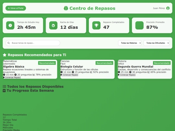The width and height of the screenshot is (175, 131).
Task: Click the Volver al Portal button
Action: pyautogui.click(x=16, y=8)
